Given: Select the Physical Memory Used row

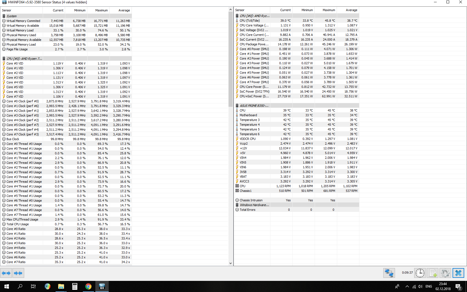Looking at the screenshot, I should pyautogui.click(x=66, y=35).
